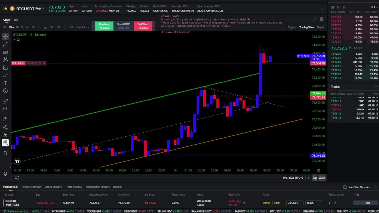Screen dimensions: 379x213
Task: Select the text annotation tool
Action: 5,83
